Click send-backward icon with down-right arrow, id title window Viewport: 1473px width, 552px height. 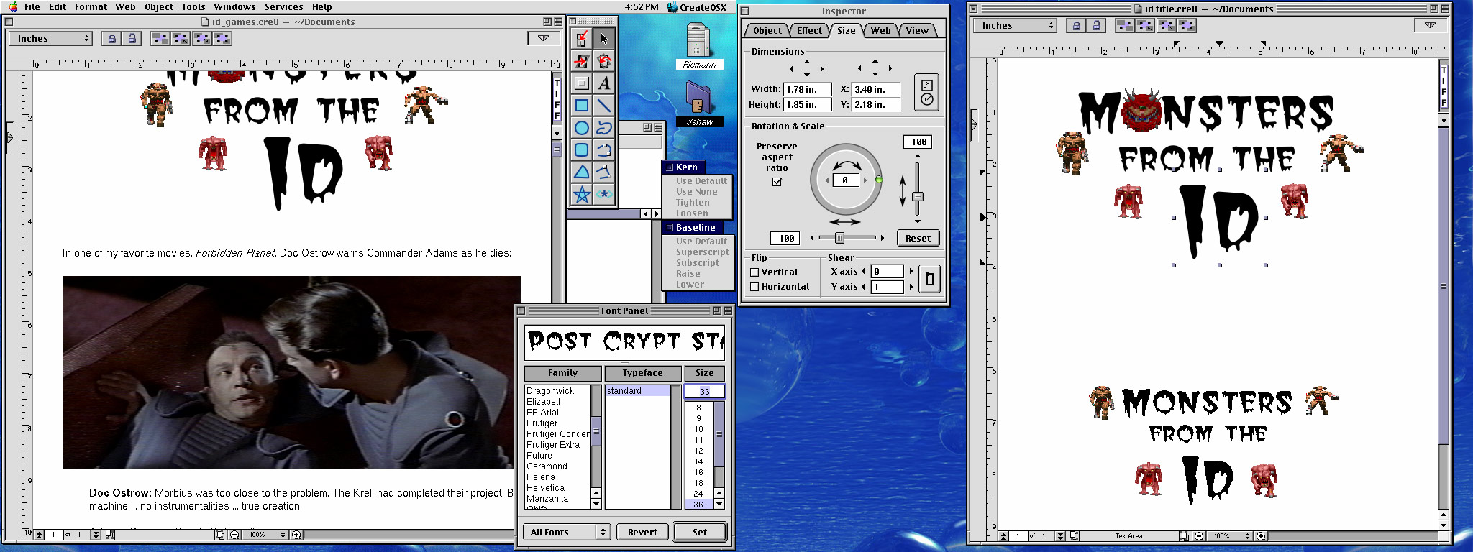pyautogui.click(x=1166, y=26)
